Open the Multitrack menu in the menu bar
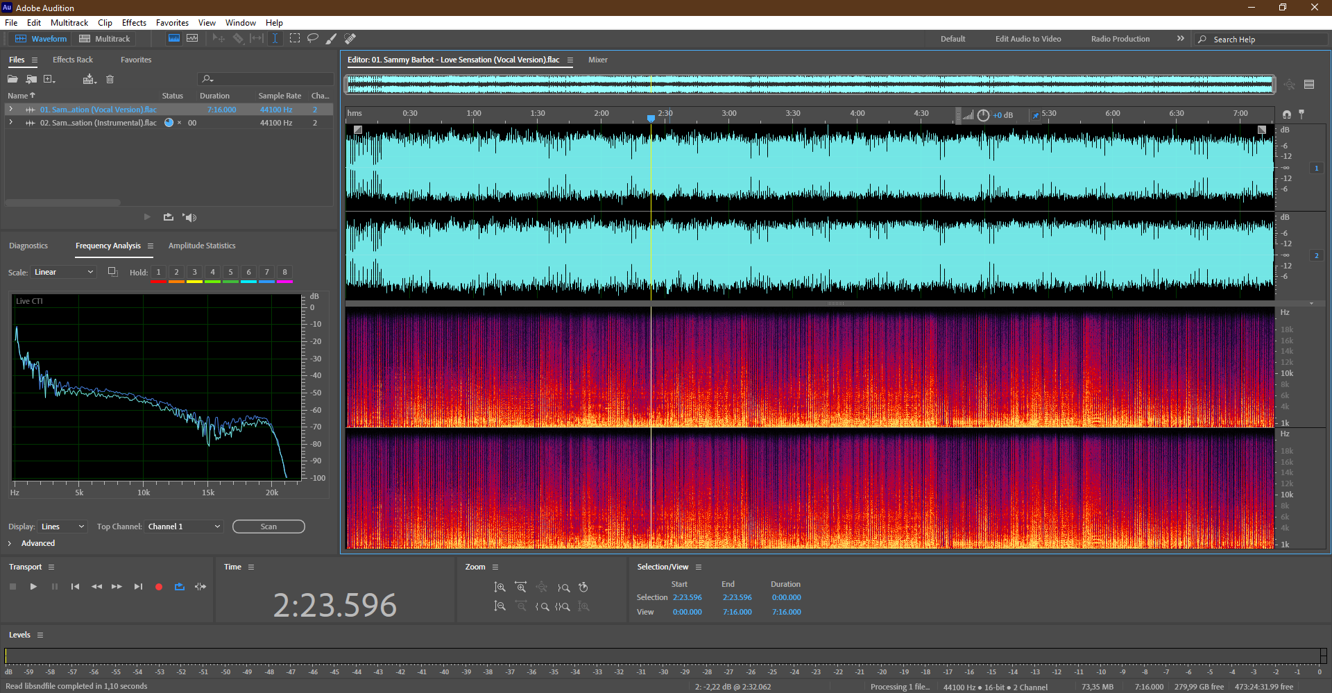This screenshot has width=1332, height=693. pos(69,23)
